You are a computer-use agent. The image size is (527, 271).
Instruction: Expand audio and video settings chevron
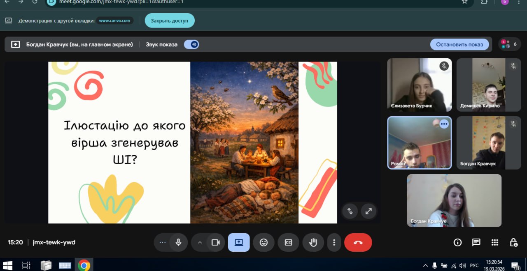pyautogui.click(x=200, y=242)
